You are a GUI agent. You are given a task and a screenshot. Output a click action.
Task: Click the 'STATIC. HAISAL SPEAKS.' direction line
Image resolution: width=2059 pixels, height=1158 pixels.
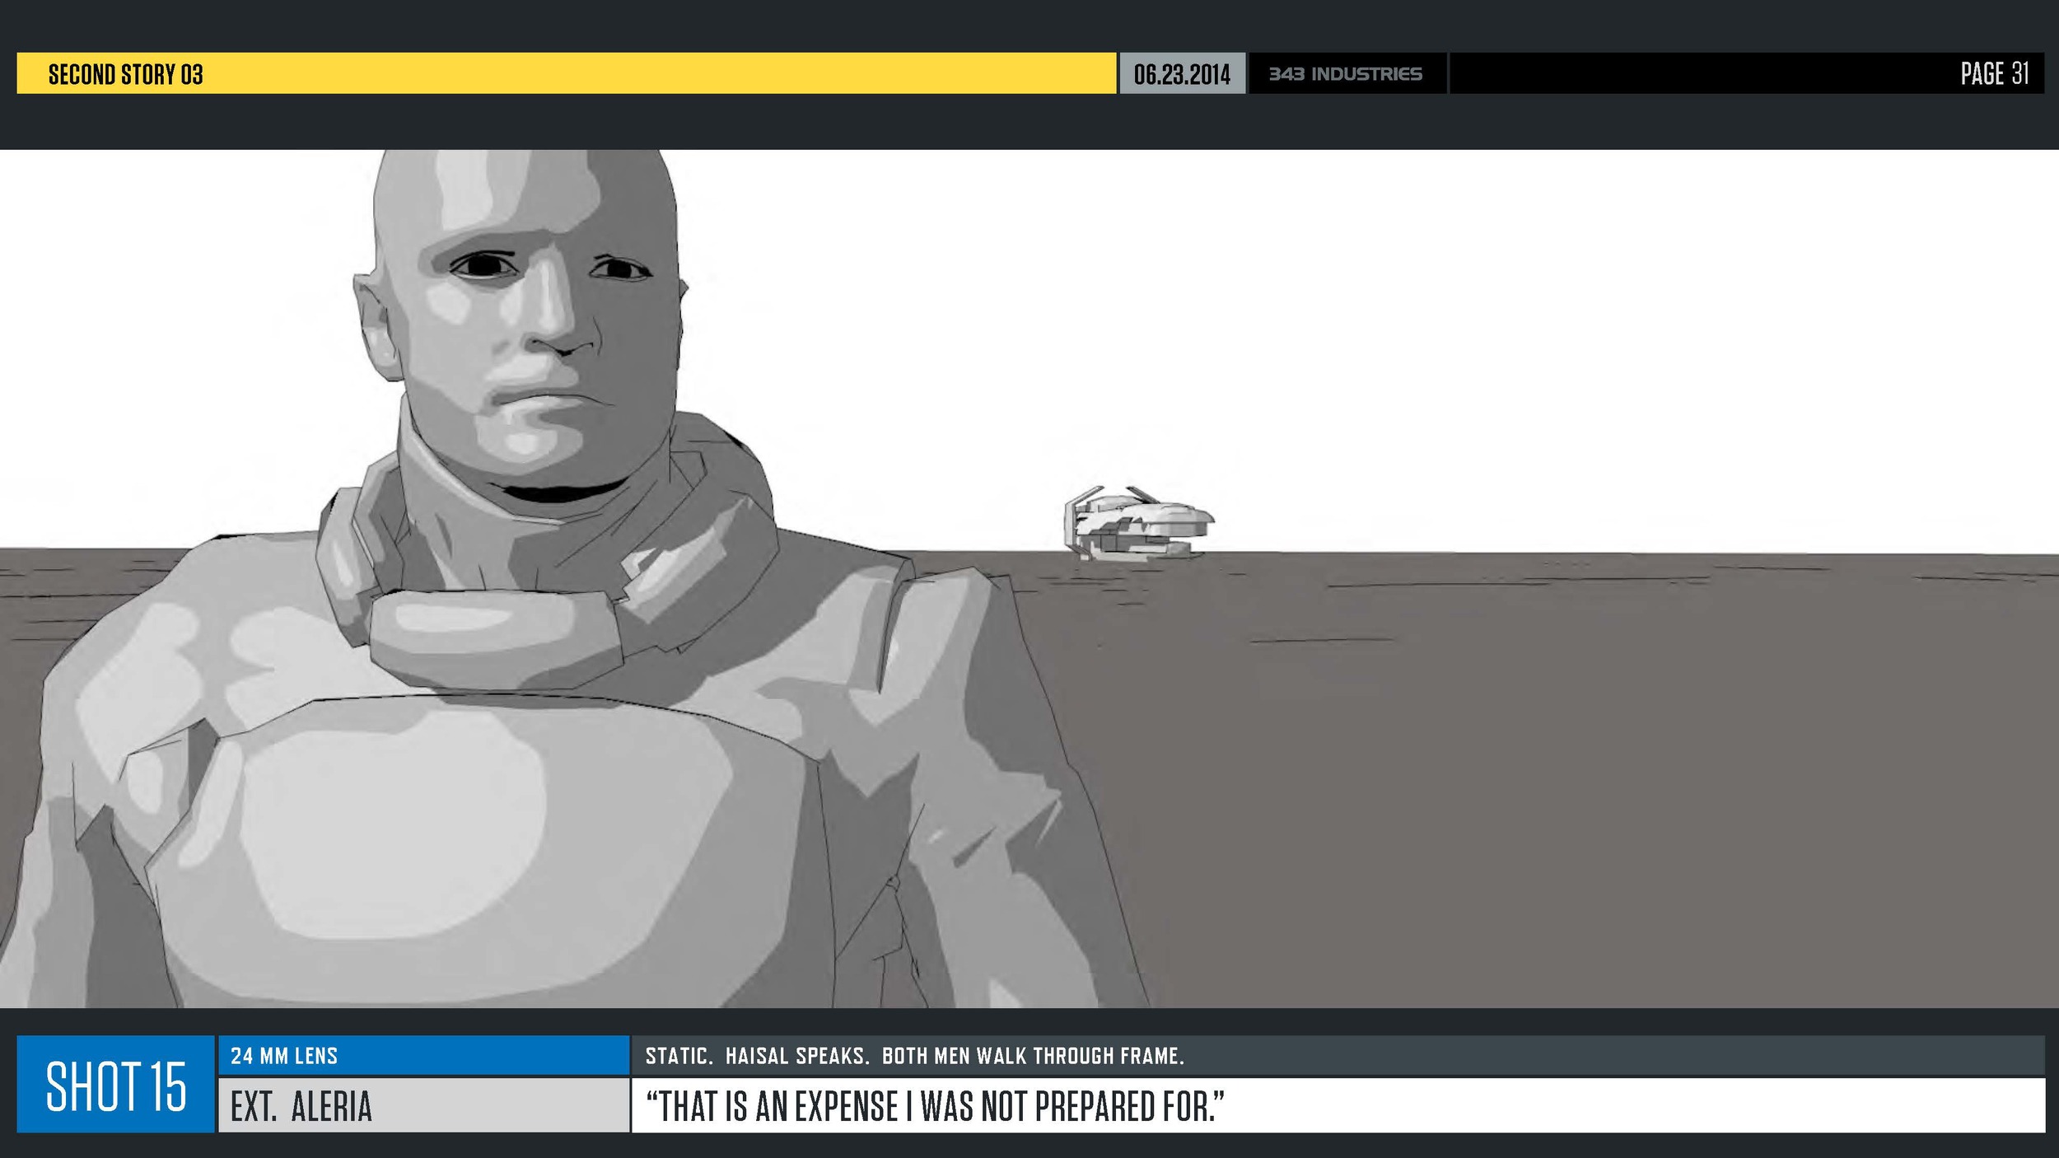click(x=914, y=1056)
